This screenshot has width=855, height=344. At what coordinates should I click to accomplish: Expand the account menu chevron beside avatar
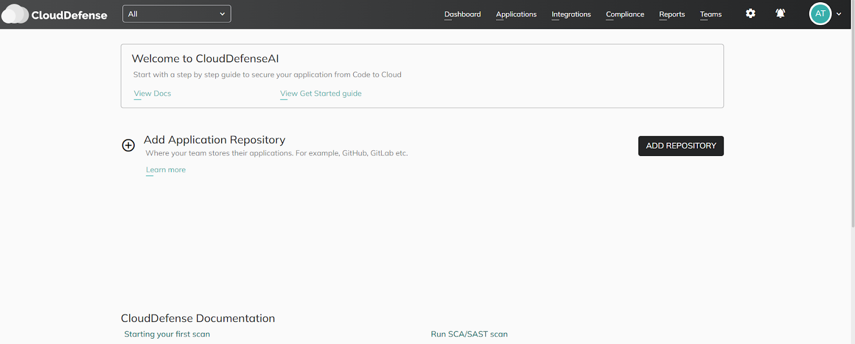coord(839,14)
